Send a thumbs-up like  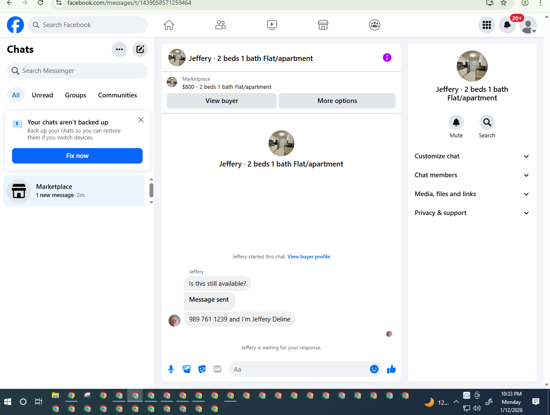tap(391, 369)
